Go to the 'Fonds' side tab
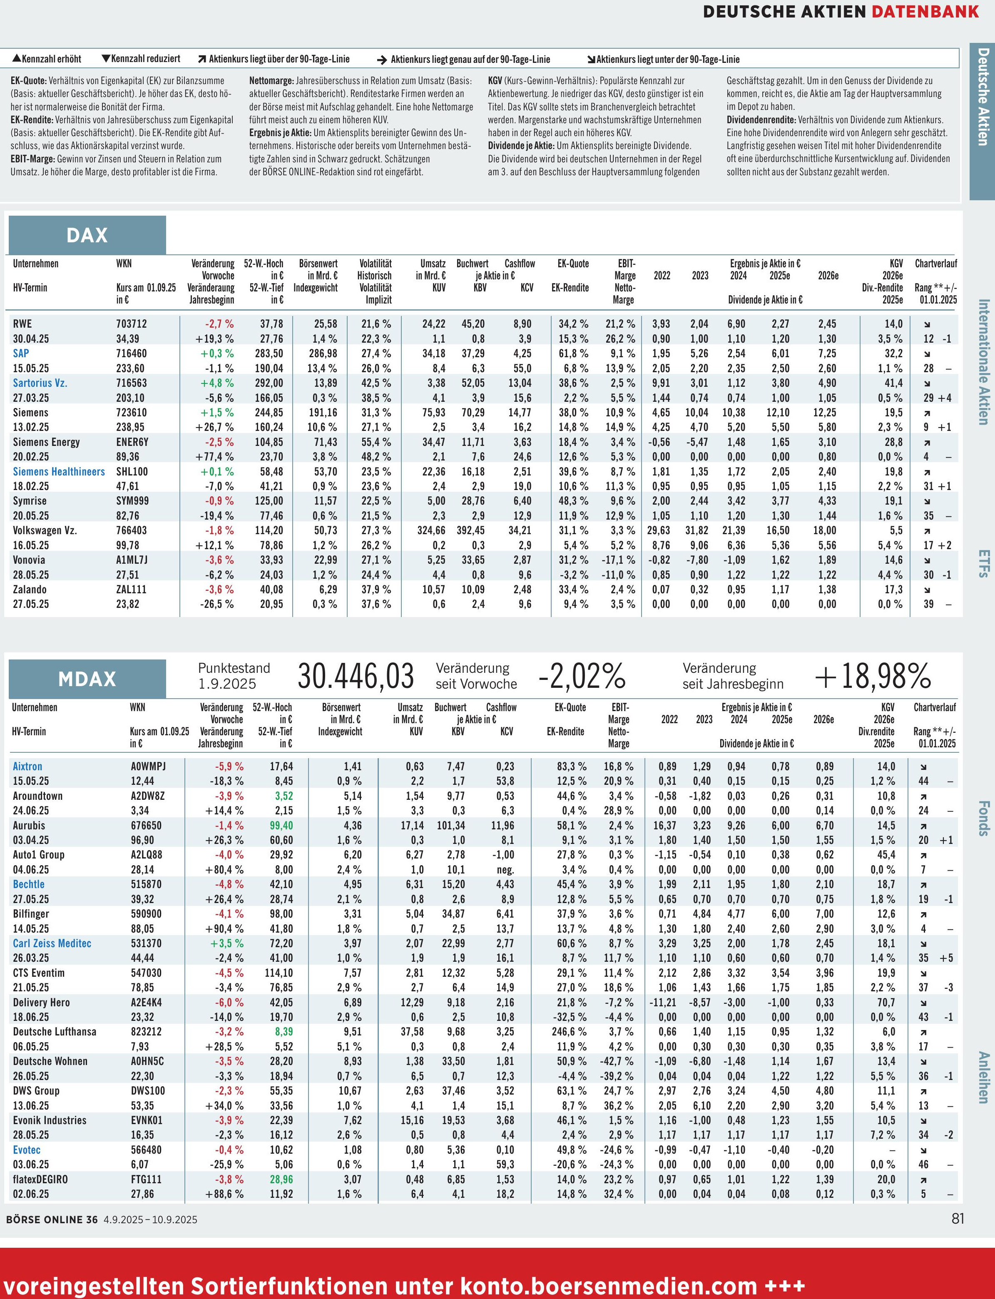 coord(983,818)
